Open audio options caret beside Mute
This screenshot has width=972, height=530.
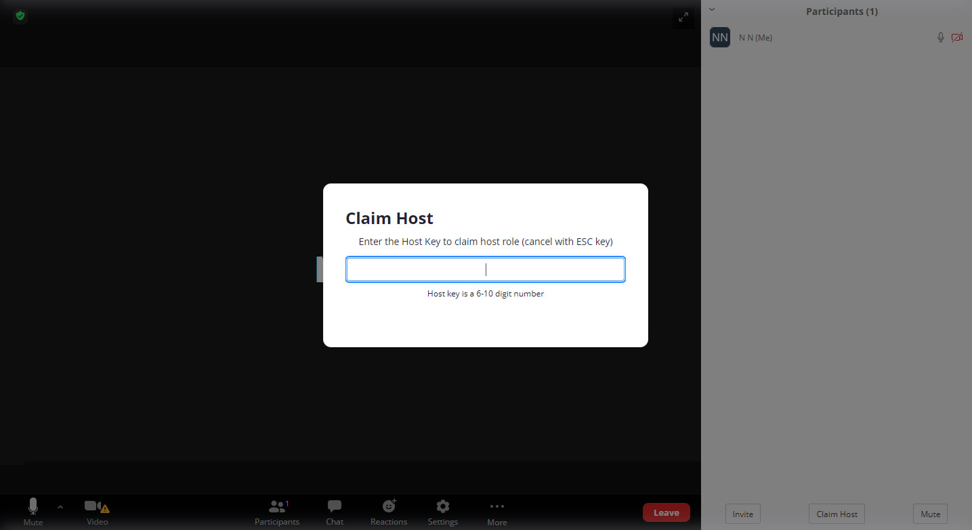pos(60,506)
